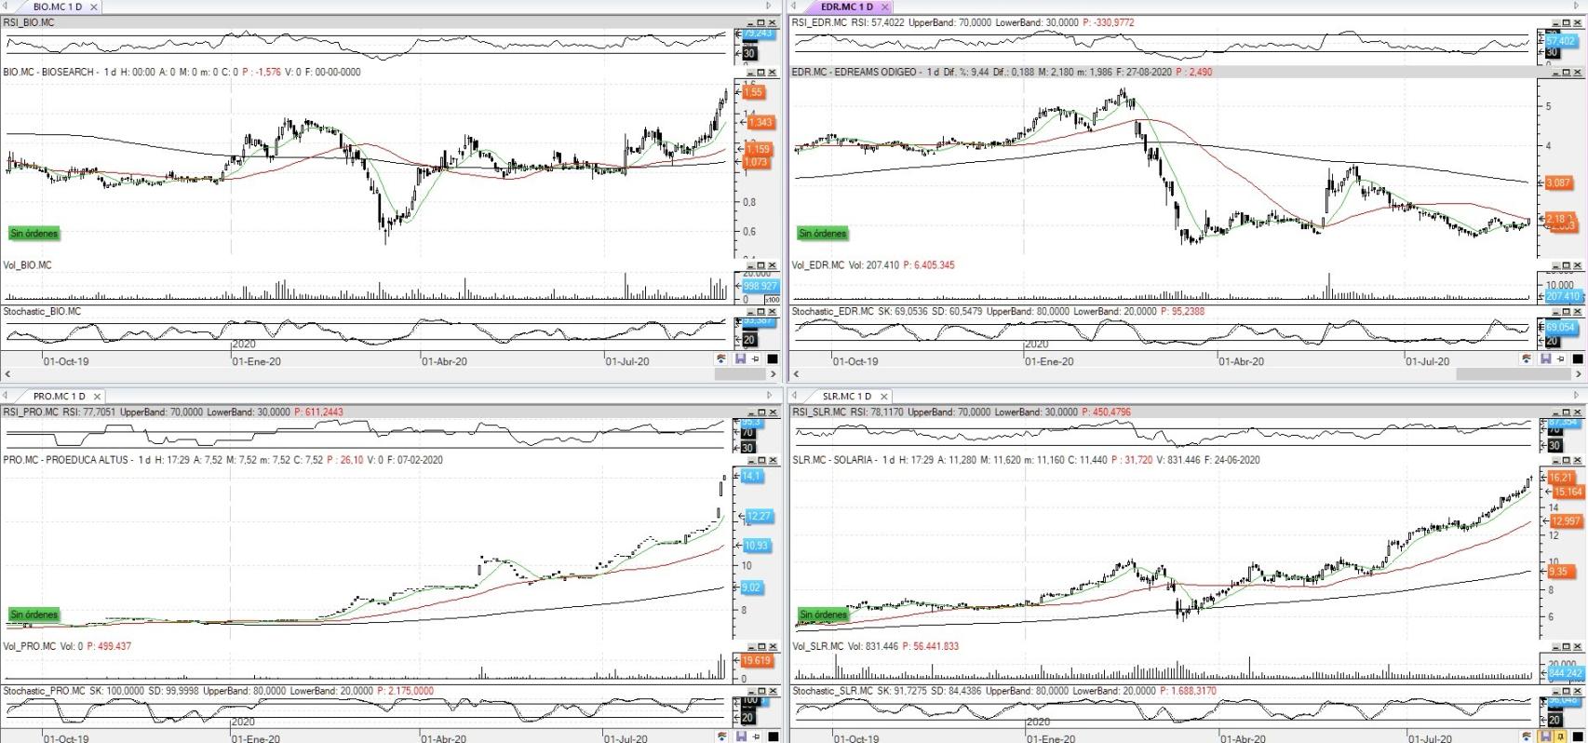Image resolution: width=1588 pixels, height=743 pixels.
Task: Maximize the RSI_BIO.MC indicator subpanel
Action: point(760,22)
